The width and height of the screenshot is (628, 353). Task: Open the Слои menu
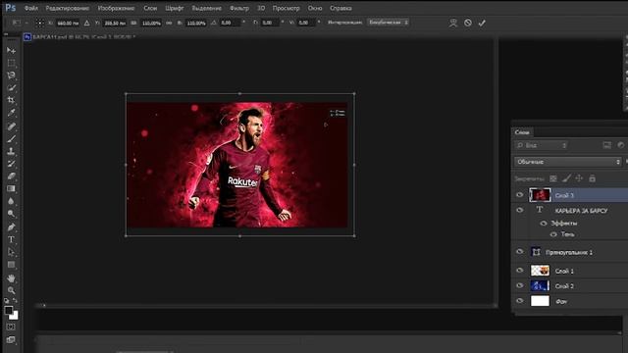coord(150,8)
